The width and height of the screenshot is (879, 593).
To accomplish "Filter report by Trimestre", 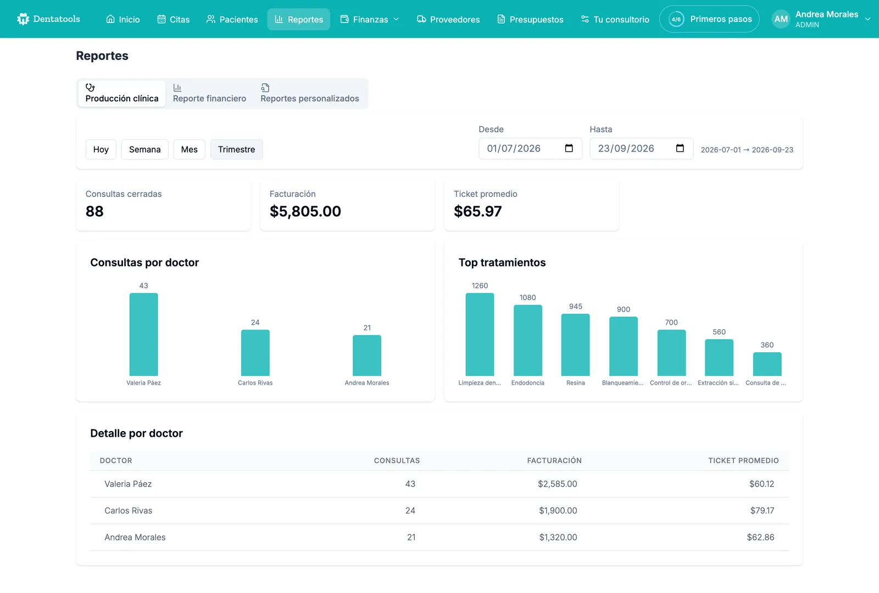I will [x=237, y=149].
